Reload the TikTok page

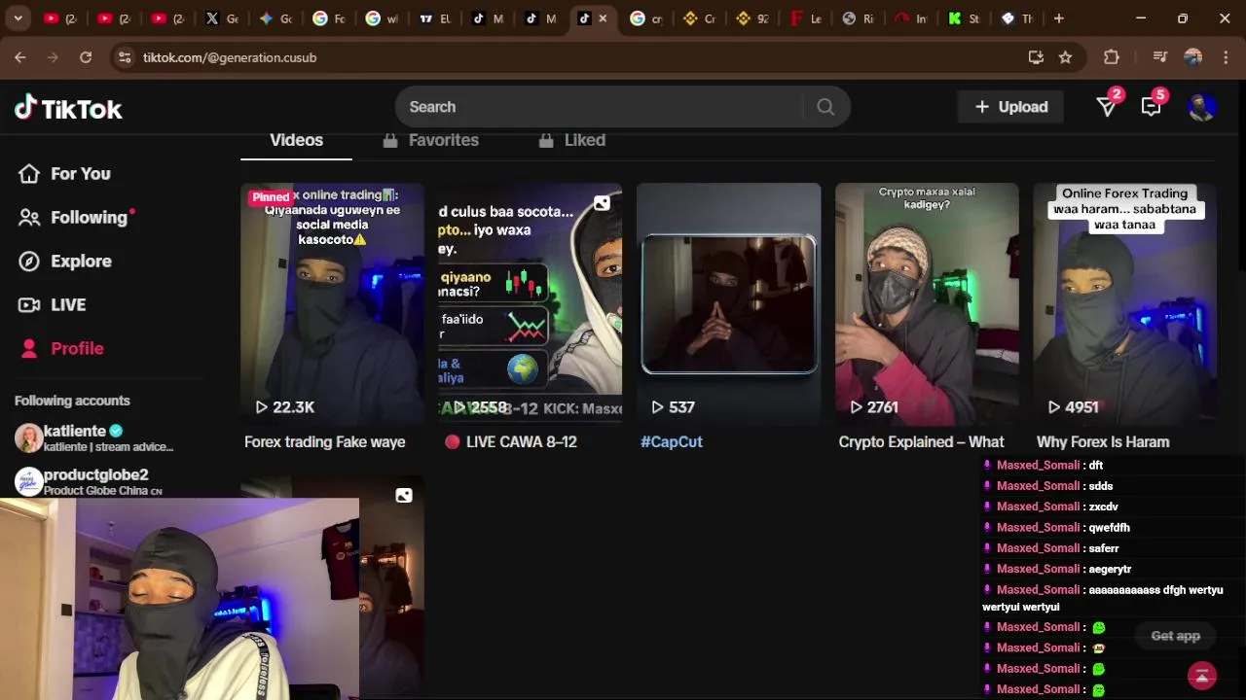click(x=86, y=57)
